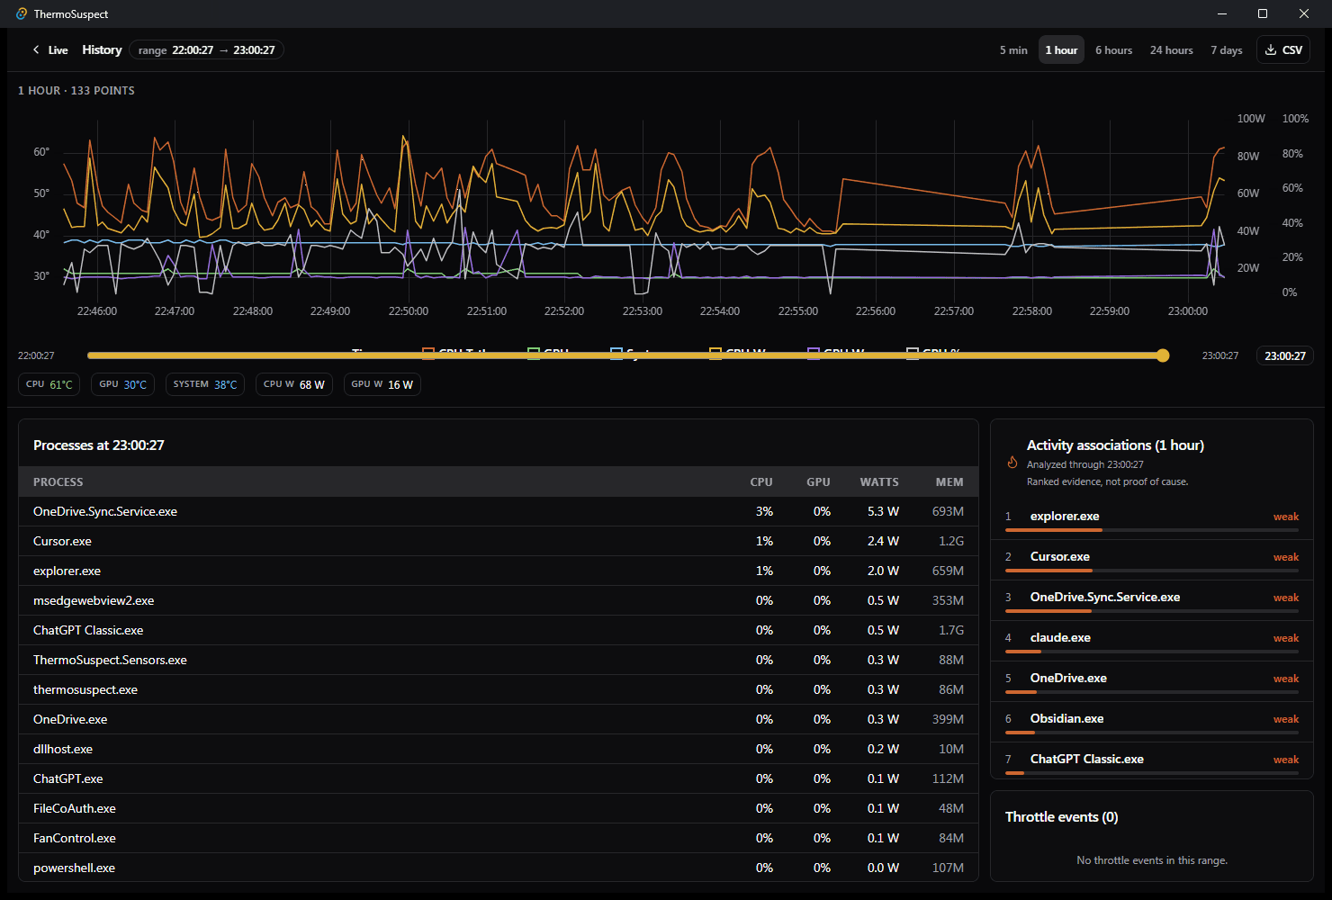Select the powershell.exe process row
The width and height of the screenshot is (1332, 900).
click(499, 868)
